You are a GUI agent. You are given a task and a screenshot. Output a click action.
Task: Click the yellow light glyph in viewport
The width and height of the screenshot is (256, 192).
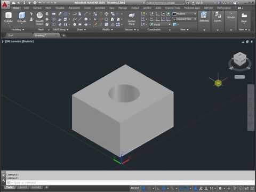218,83
